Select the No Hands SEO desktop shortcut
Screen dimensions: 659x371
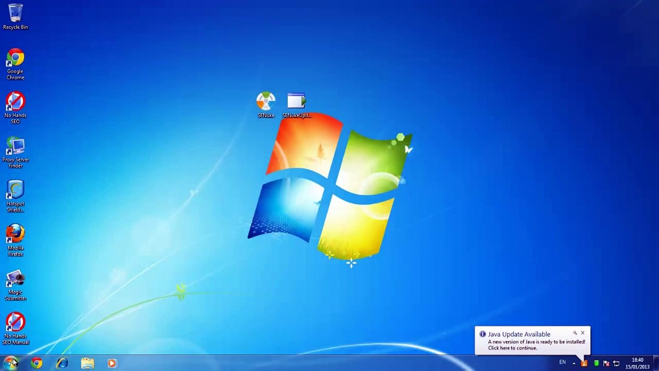click(15, 108)
